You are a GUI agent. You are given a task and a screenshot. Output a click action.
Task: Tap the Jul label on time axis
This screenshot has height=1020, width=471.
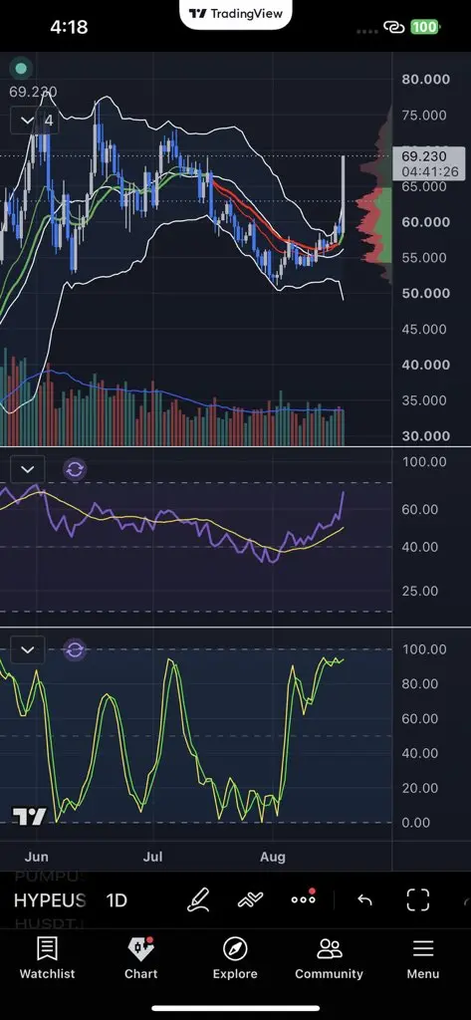click(153, 857)
